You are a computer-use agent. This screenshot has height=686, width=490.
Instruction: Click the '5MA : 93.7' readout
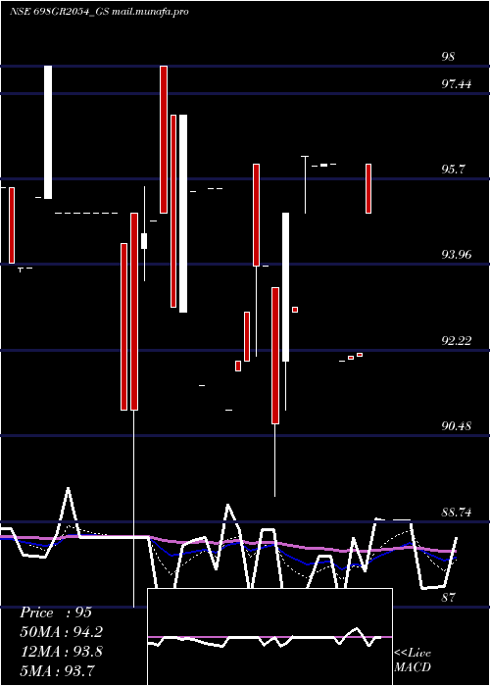(57, 670)
